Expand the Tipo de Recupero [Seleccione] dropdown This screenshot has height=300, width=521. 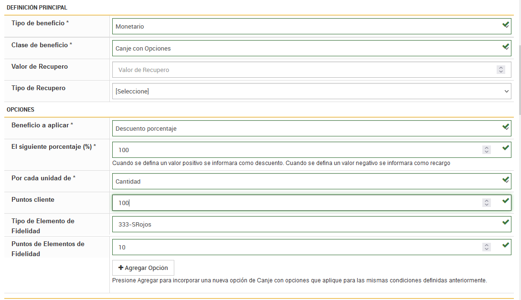pyautogui.click(x=311, y=91)
